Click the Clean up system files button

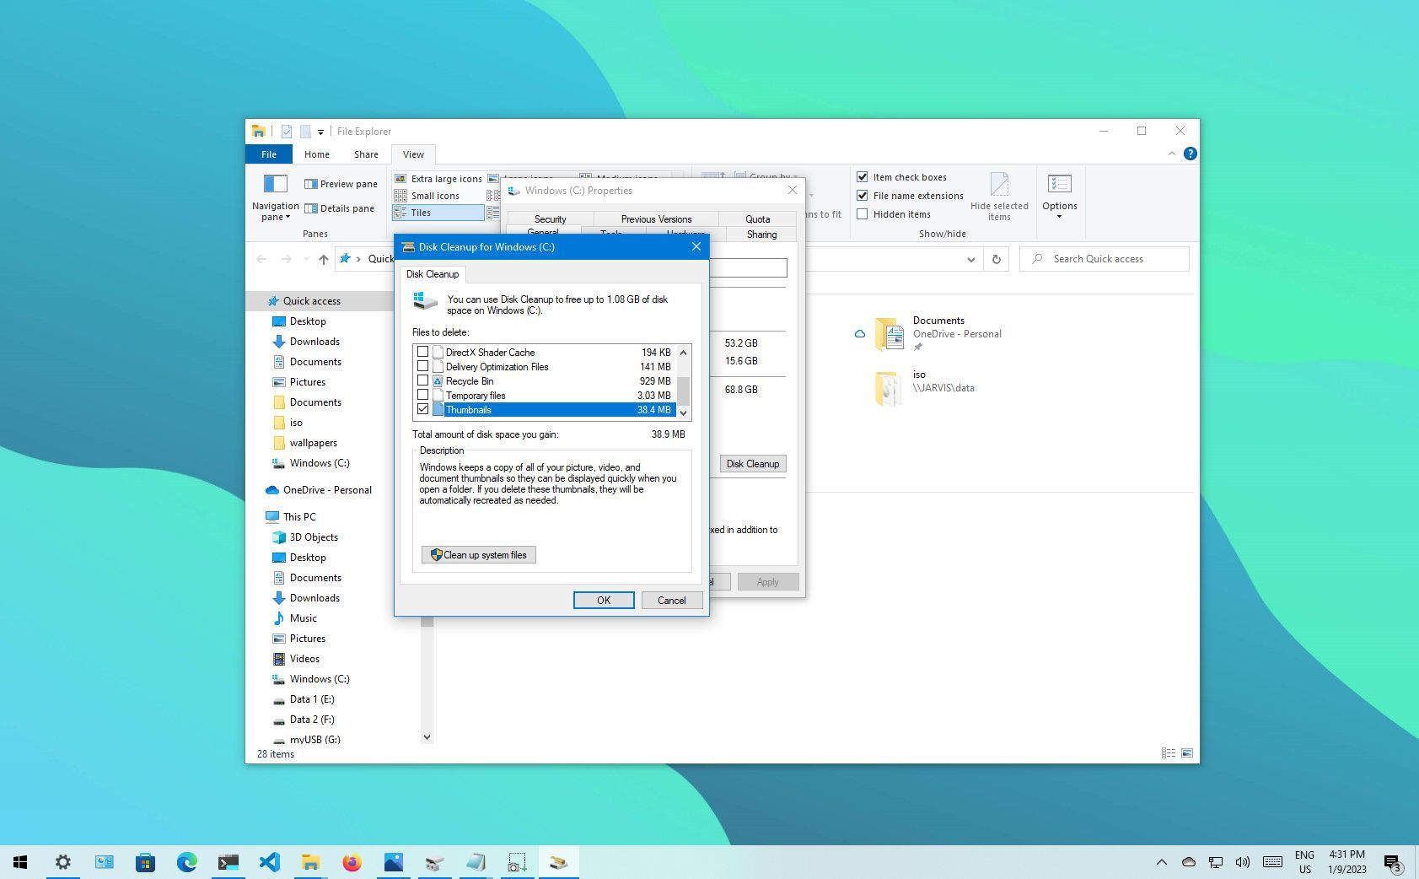coord(478,554)
